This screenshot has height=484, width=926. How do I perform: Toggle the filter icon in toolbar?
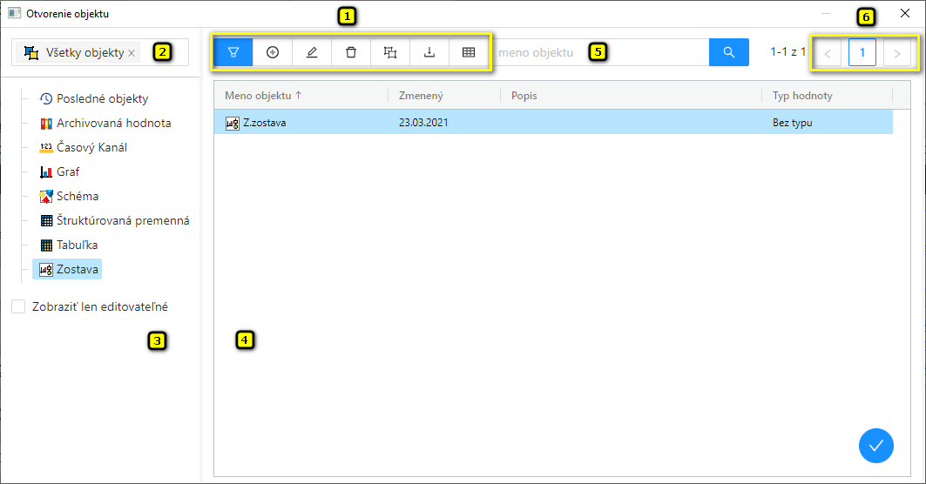(233, 52)
